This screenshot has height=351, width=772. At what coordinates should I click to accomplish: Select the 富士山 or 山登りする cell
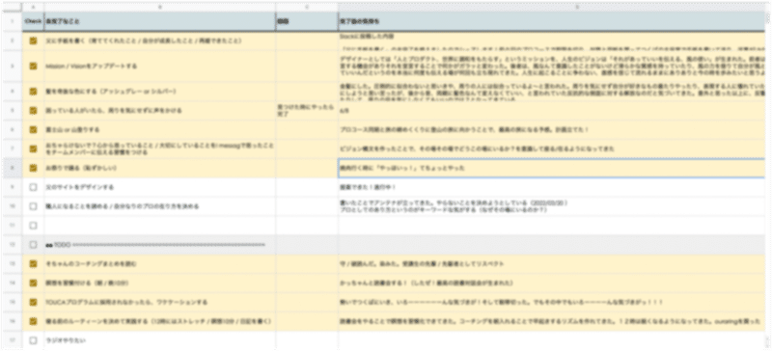[160, 130]
